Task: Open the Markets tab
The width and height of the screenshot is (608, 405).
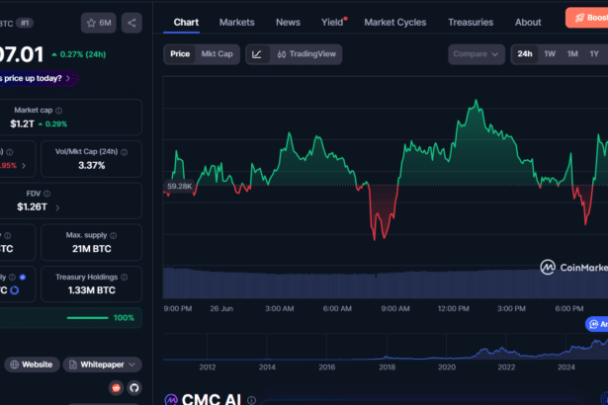Action: click(237, 23)
